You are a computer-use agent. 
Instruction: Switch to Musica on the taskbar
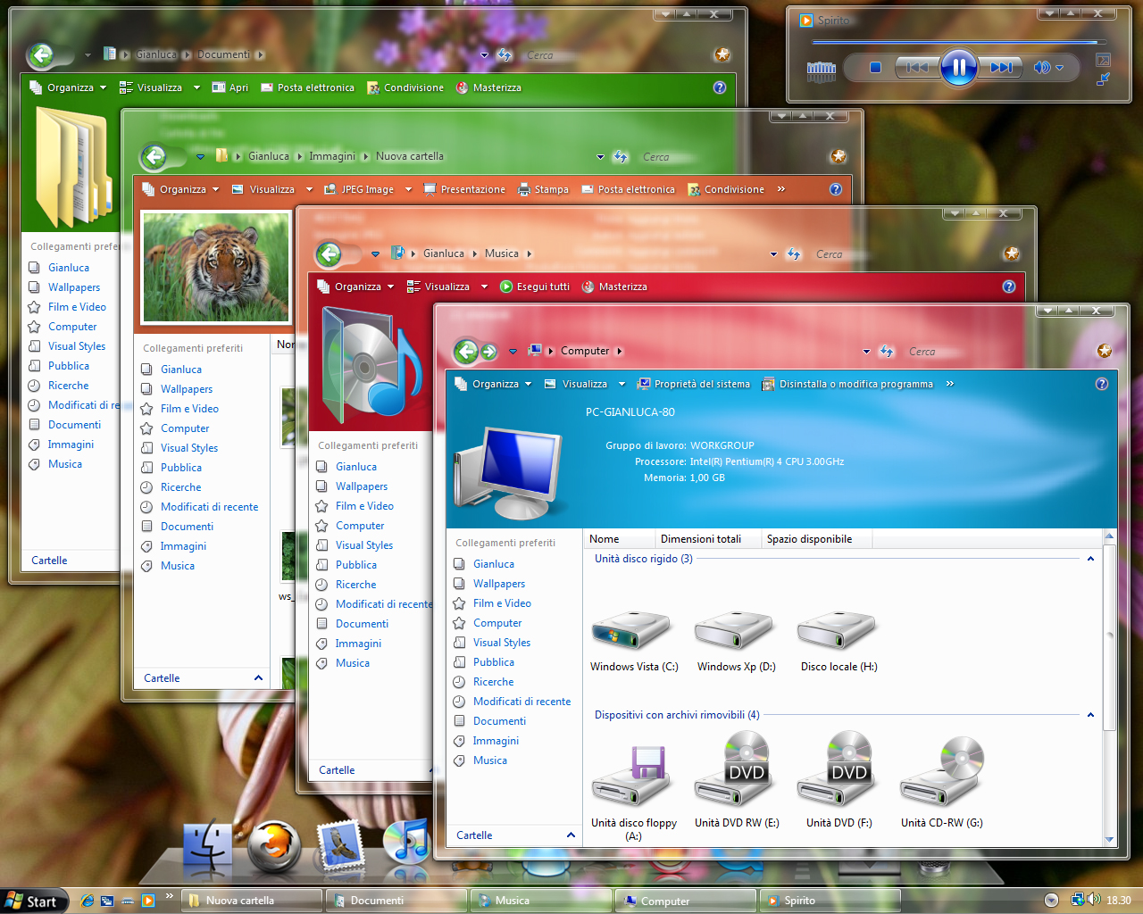tap(542, 901)
